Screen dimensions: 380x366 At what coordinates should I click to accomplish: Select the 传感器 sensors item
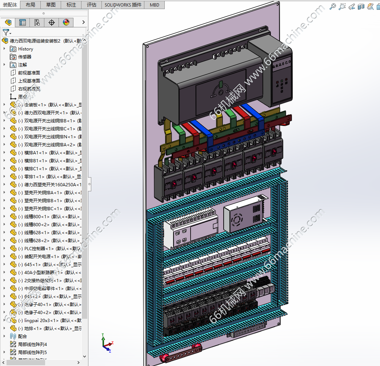point(25,57)
